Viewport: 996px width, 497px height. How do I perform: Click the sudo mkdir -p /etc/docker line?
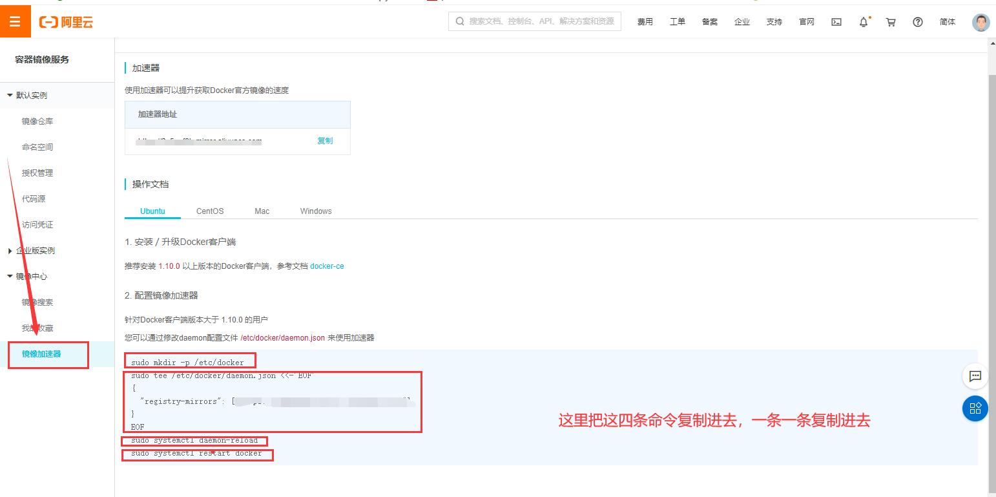tap(187, 363)
